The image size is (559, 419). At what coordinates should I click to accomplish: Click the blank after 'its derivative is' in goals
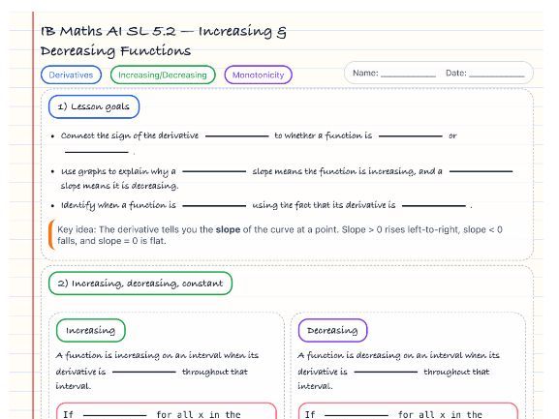[434, 205]
